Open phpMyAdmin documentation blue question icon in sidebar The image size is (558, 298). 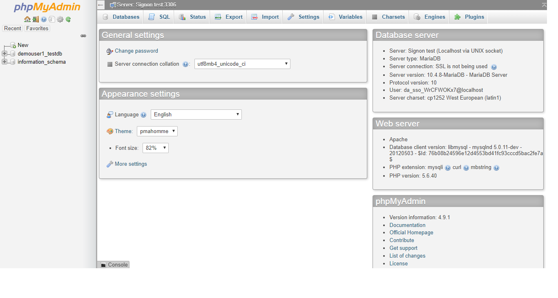coord(44,19)
